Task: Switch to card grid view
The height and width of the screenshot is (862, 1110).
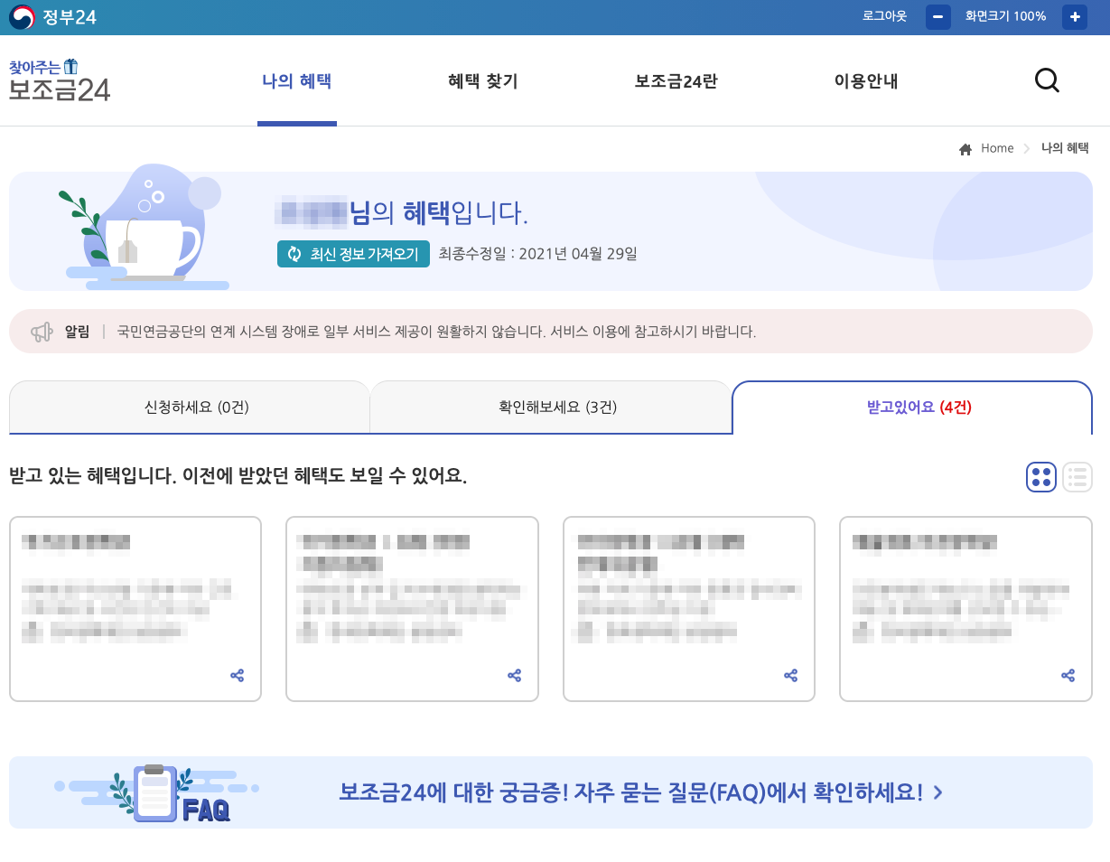Action: click(1041, 477)
